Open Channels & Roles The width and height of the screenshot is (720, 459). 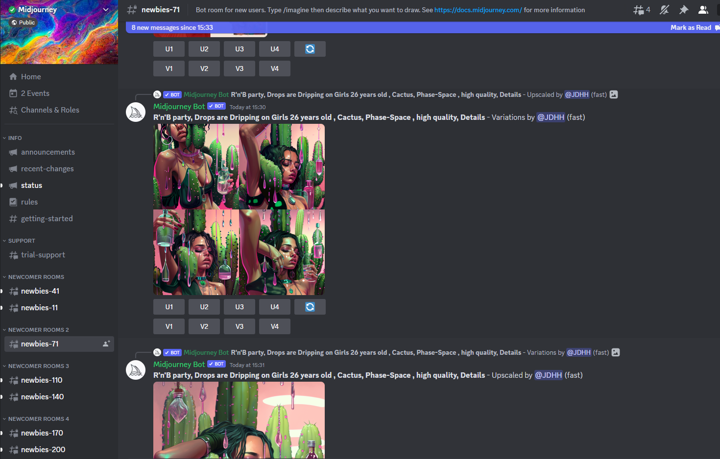tap(59, 110)
